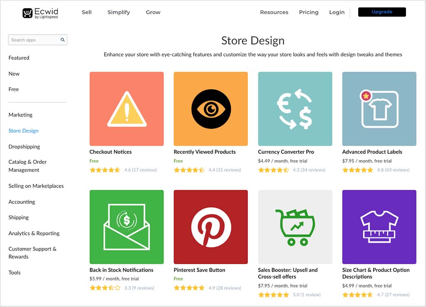Open the Sales Booster cart icon tile
The height and width of the screenshot is (307, 426).
point(295,227)
